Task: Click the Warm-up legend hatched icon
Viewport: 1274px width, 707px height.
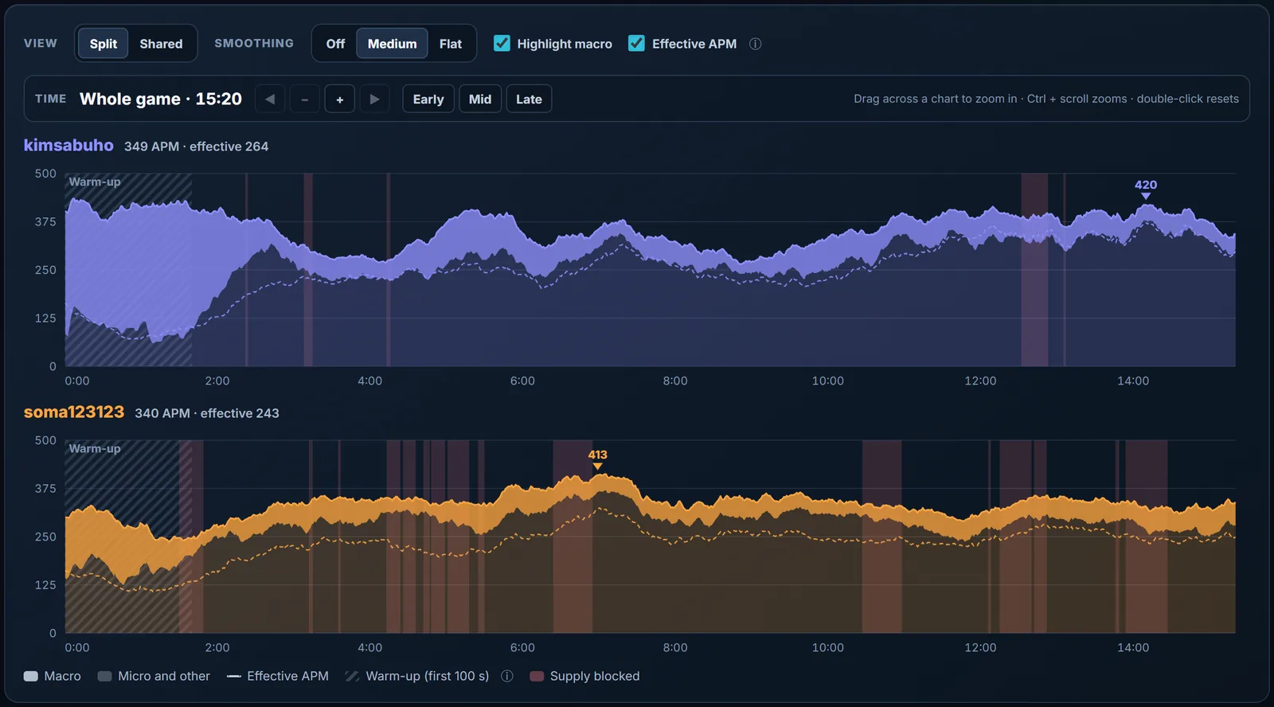Action: [x=352, y=676]
